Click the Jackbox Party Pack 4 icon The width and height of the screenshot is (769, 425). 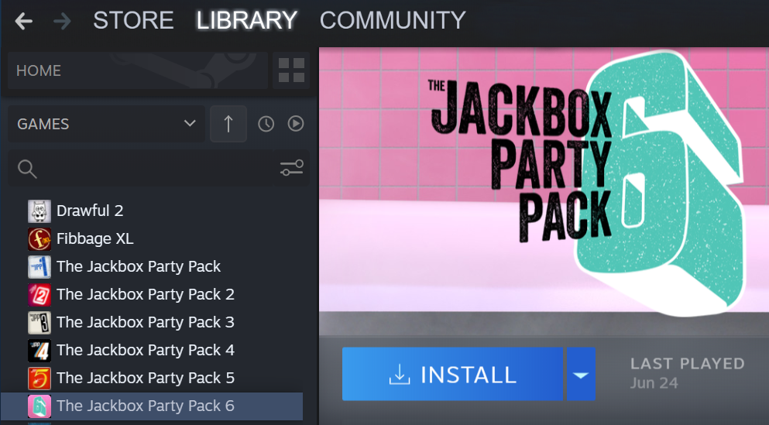39,351
